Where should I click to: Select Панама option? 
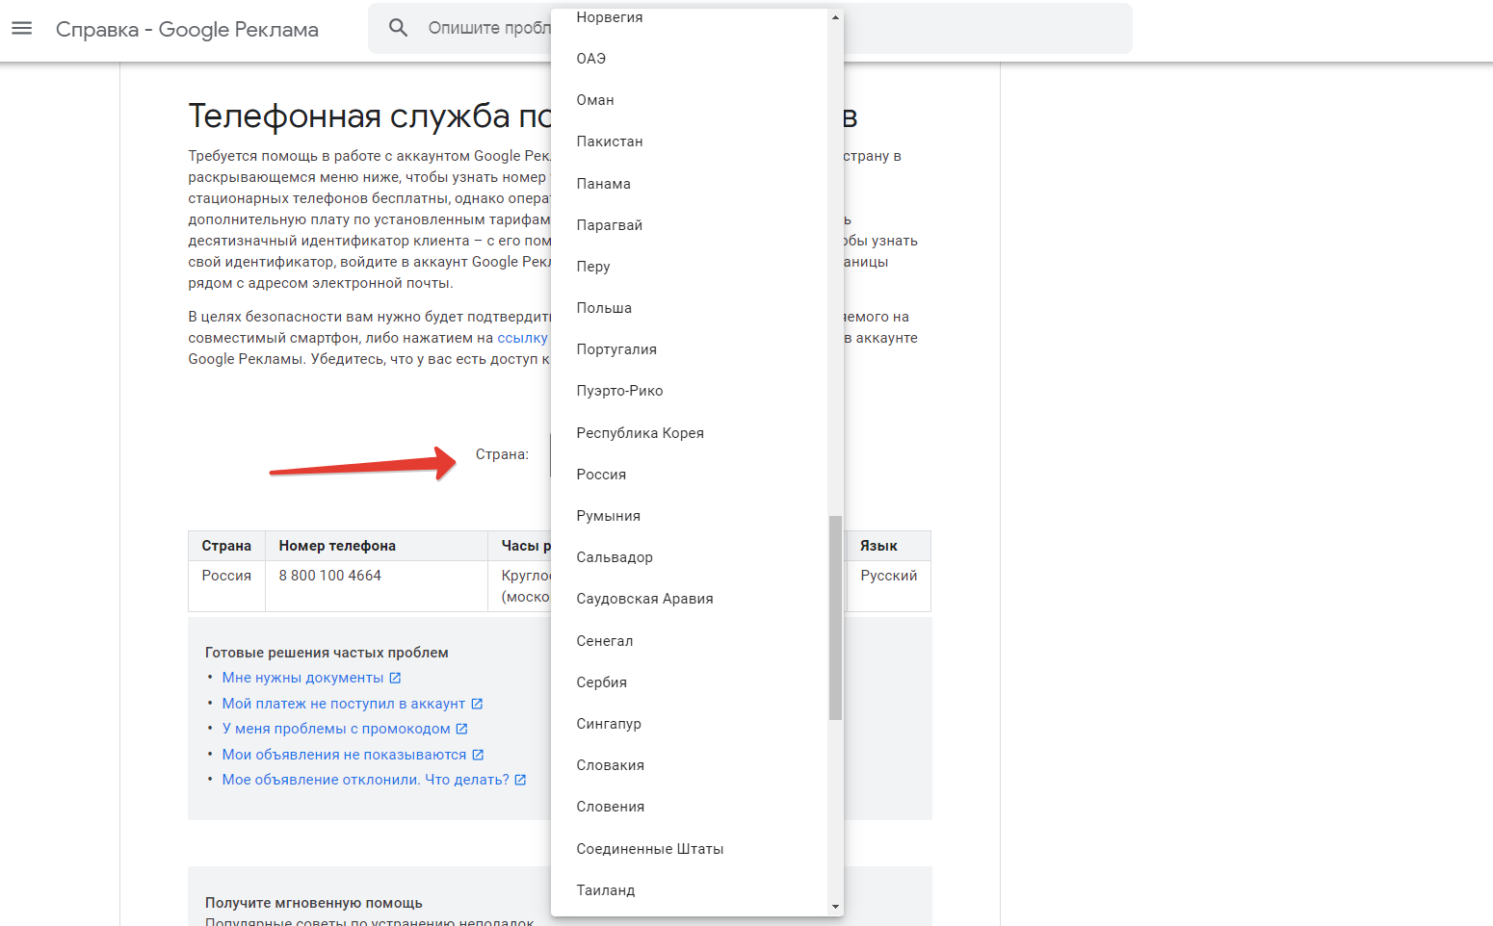click(x=689, y=184)
